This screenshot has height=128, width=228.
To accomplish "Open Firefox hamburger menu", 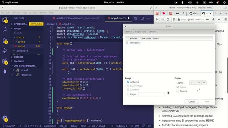I will 226,19.
